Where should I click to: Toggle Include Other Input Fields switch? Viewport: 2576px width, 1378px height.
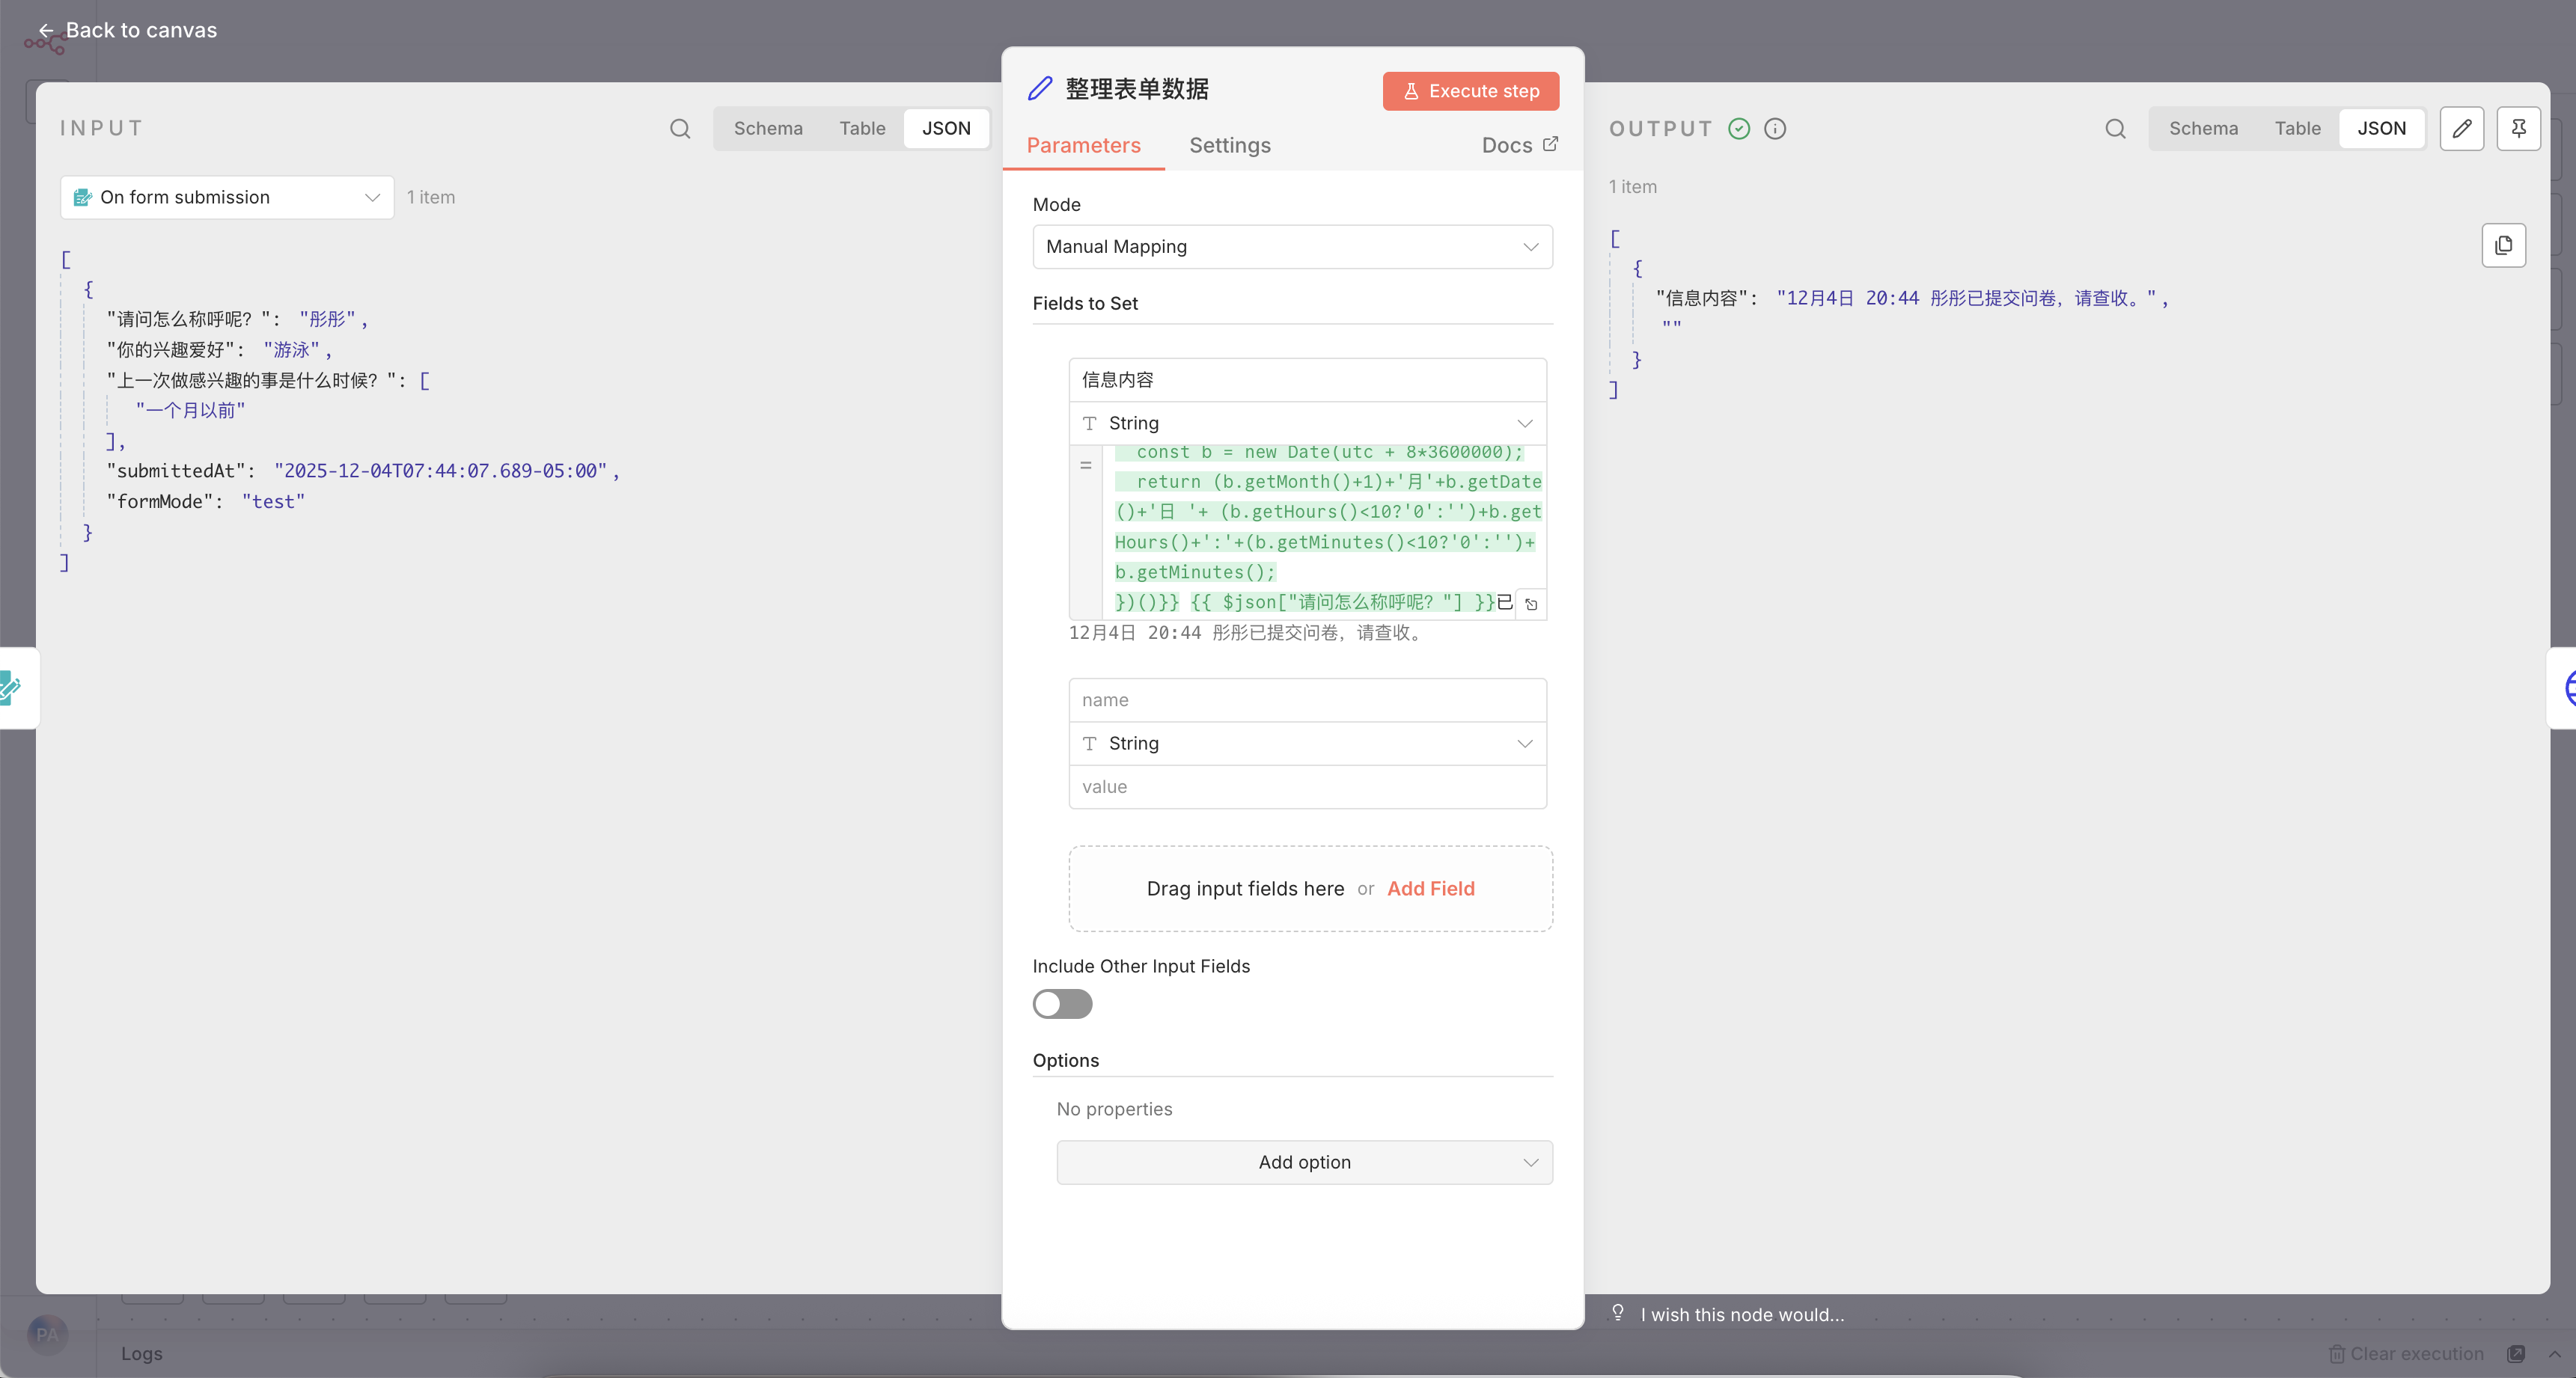[1062, 1003]
